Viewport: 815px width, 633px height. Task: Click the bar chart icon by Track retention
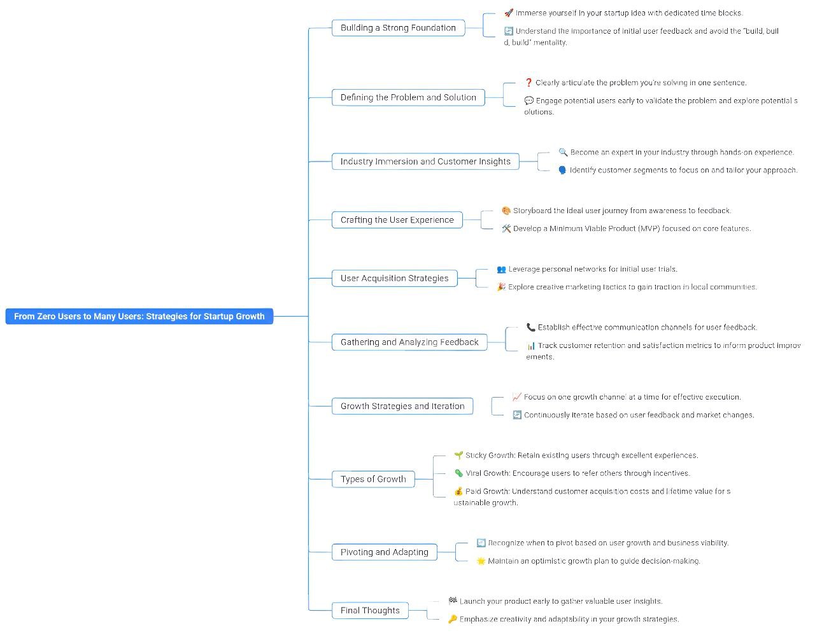[530, 346]
